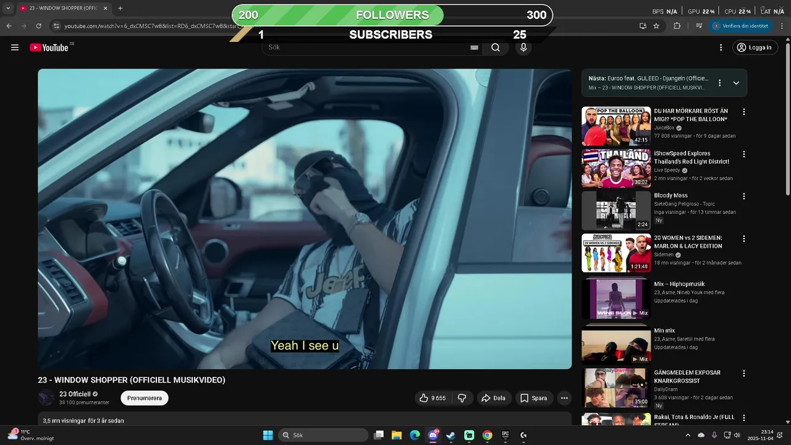This screenshot has height=445, width=791.
Task: Open browser extensions puzzle icon
Action: tap(677, 26)
